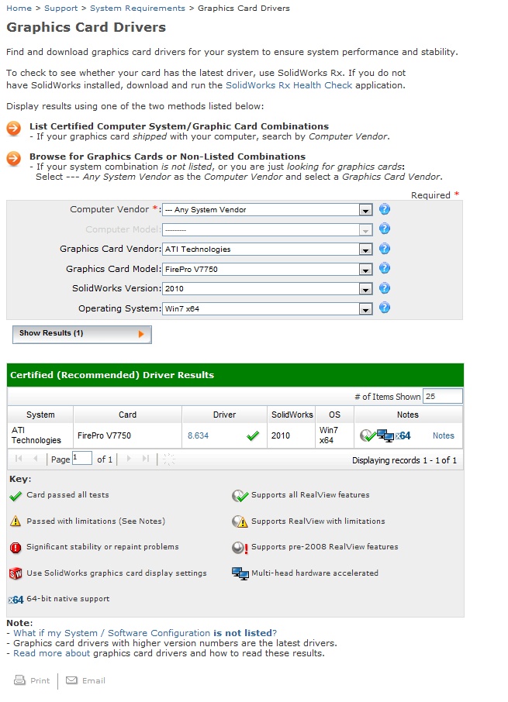Click Page number input field
Viewport: 508px width, 702px height.
82,458
